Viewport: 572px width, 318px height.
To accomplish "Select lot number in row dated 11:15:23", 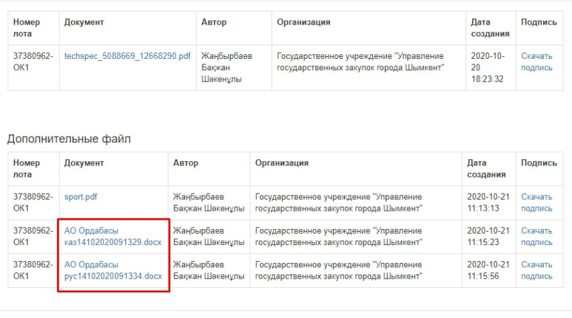I will (33, 236).
